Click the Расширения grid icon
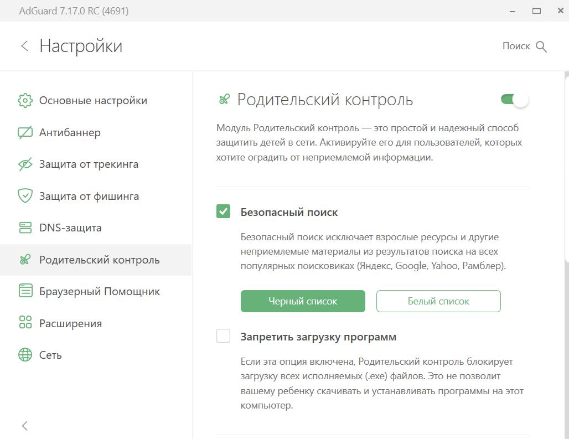The height and width of the screenshot is (439, 569). (25, 323)
